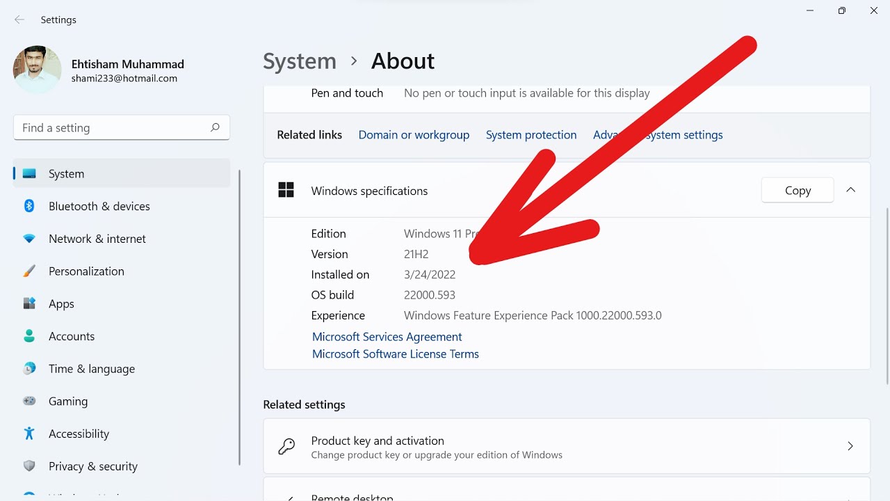Image resolution: width=890 pixels, height=501 pixels.
Task: Click the Apps icon in sidebar
Action: tap(29, 303)
